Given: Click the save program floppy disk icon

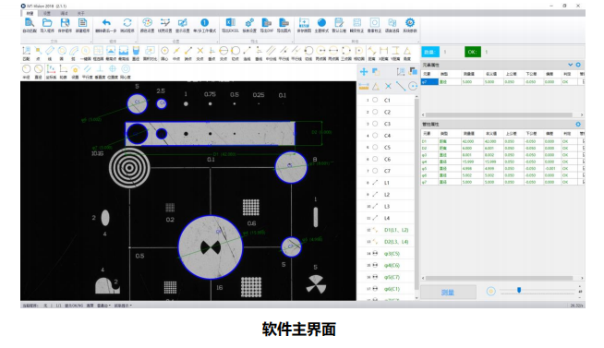Looking at the screenshot, I should pyautogui.click(x=65, y=23).
